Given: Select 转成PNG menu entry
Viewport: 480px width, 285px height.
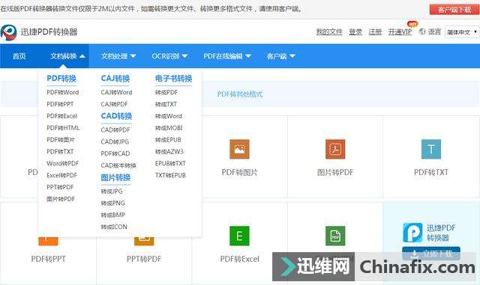Looking at the screenshot, I should click(x=112, y=203).
